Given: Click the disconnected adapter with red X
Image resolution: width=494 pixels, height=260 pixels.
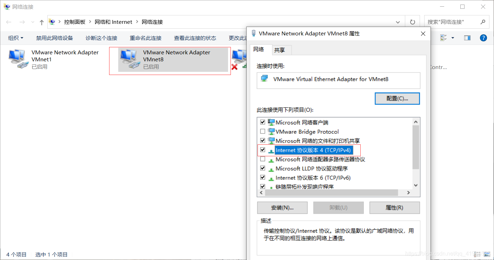Looking at the screenshot, I should tap(239, 59).
